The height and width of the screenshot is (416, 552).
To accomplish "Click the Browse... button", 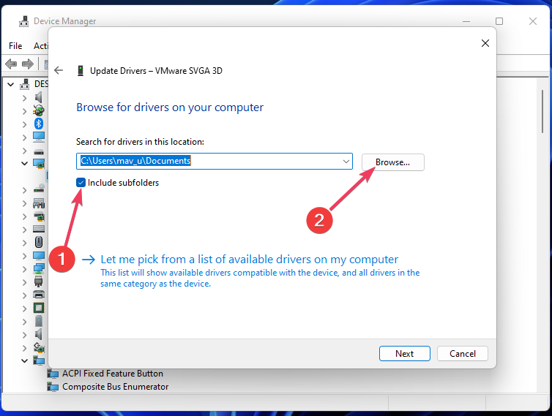I will pyautogui.click(x=393, y=162).
